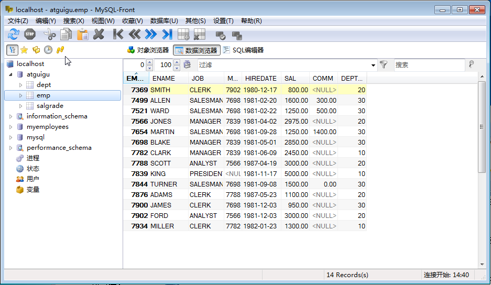Select the KING cell in ENAME column
The height and width of the screenshot is (285, 491).
168,174
